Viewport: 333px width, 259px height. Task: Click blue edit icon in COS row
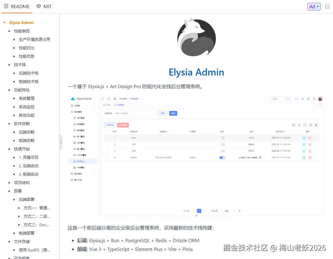point(304,151)
